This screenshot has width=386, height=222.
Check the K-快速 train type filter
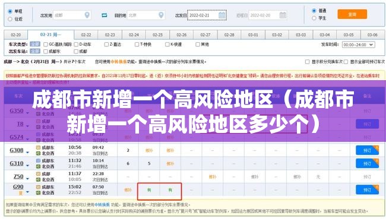[x=167, y=45]
